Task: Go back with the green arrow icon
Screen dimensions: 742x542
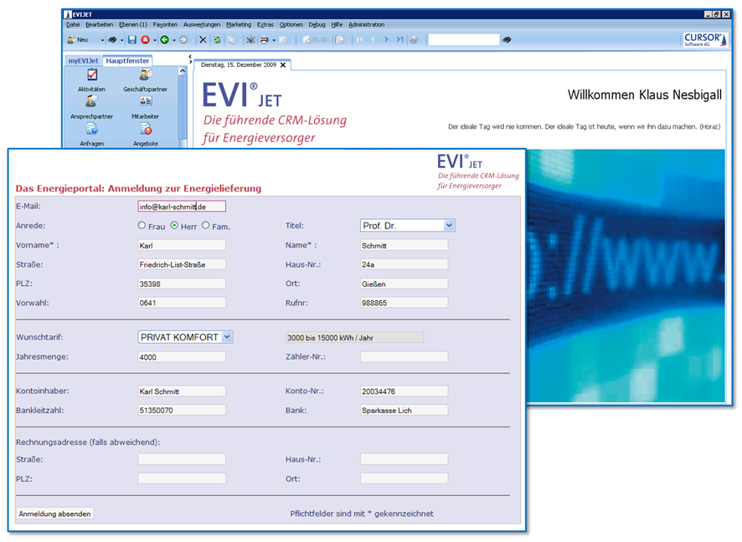Action: 164,40
